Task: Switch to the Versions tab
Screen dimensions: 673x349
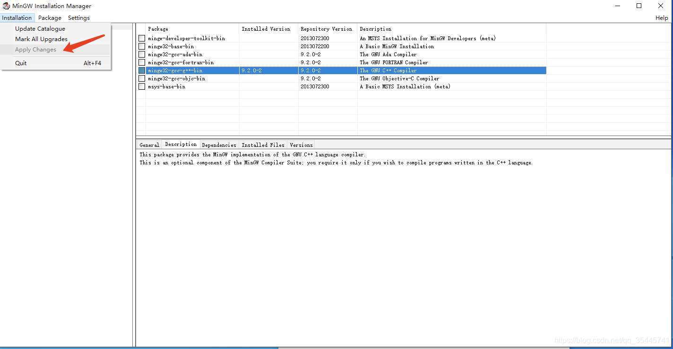Action: pyautogui.click(x=301, y=145)
